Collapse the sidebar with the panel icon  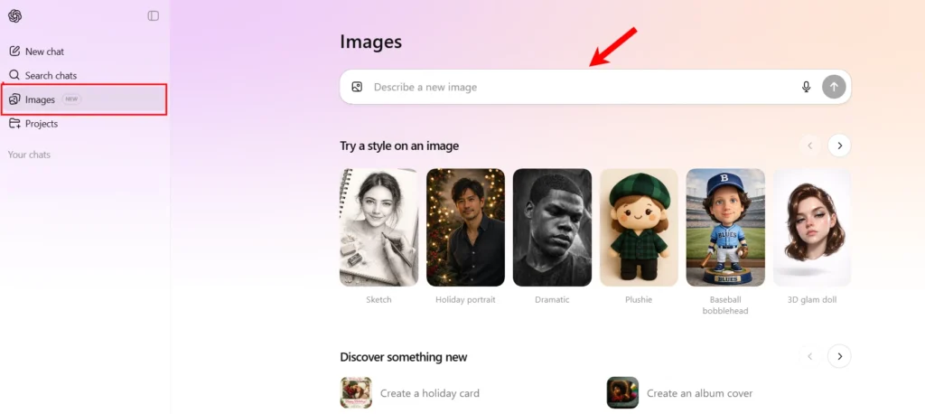(154, 16)
